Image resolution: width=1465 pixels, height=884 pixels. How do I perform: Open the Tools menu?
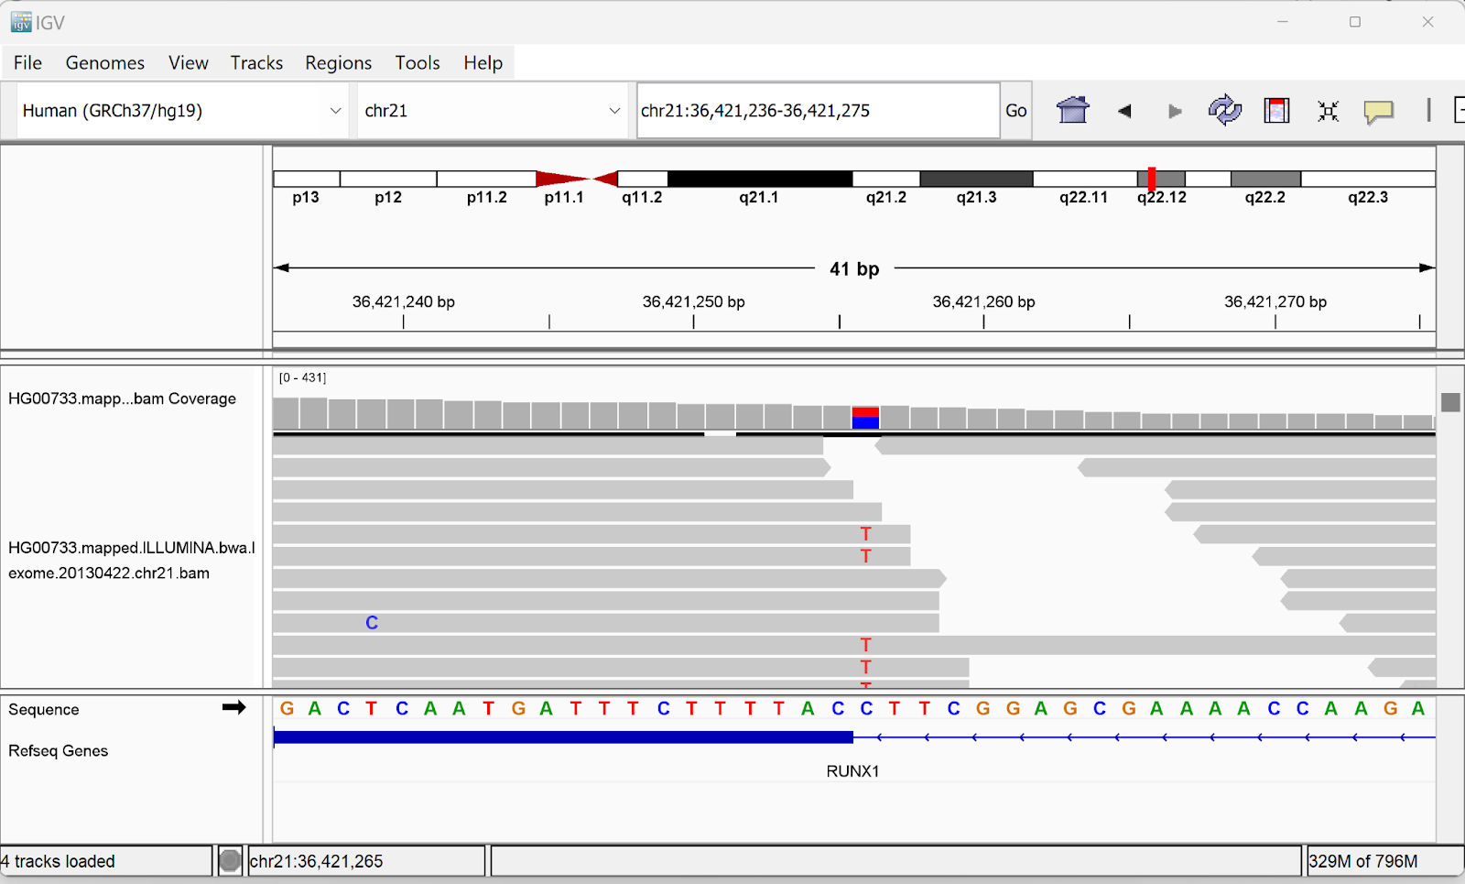(417, 62)
